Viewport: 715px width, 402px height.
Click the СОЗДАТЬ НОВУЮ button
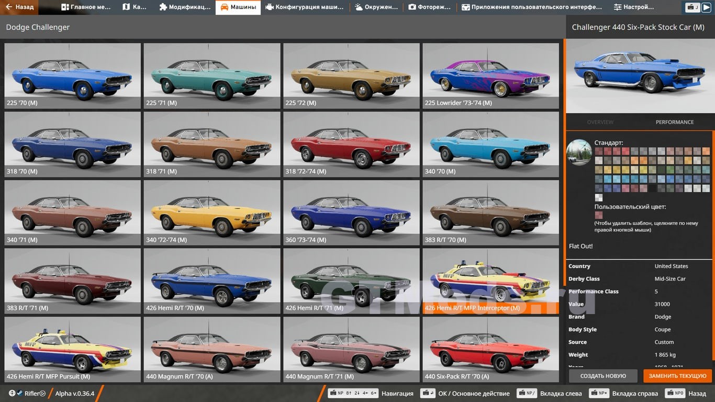[603, 376]
